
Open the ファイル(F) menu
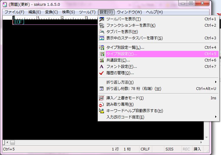[x=15, y=12]
